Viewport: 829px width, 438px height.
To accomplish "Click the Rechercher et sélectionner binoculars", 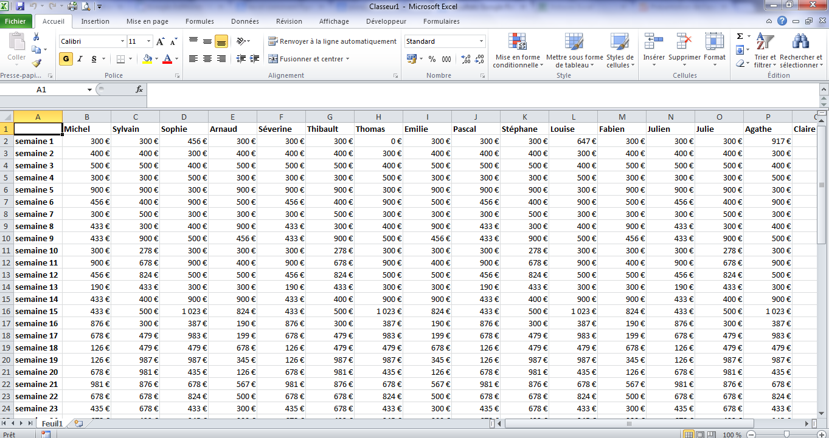I will [x=800, y=43].
